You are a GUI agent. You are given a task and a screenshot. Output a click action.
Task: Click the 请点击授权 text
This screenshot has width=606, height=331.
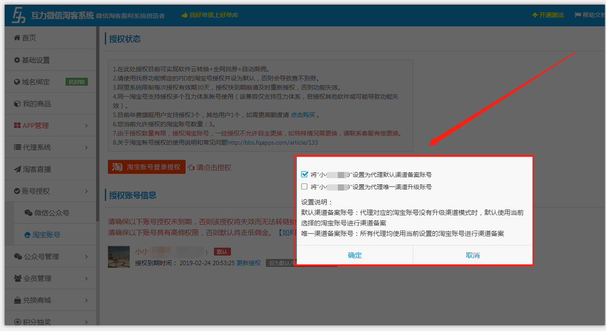214,168
